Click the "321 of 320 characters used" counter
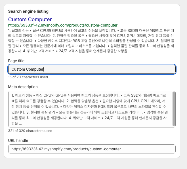187x169 pixels. (x=30, y=131)
